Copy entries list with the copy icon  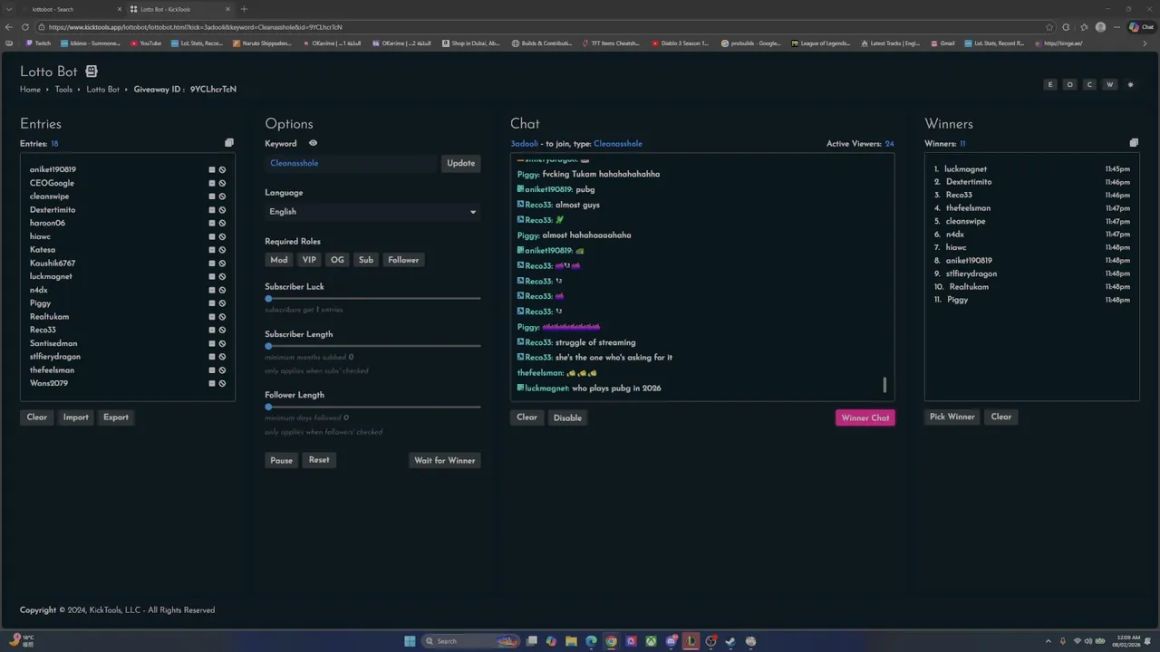(x=229, y=143)
